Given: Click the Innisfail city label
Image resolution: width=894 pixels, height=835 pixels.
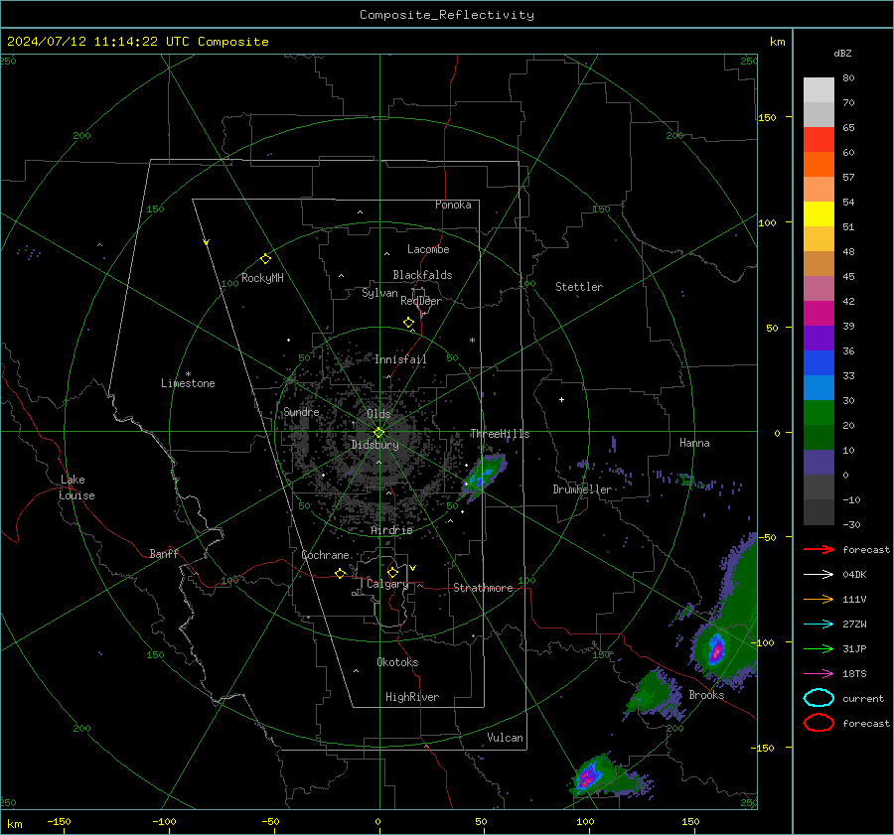Looking at the screenshot, I should 400,359.
